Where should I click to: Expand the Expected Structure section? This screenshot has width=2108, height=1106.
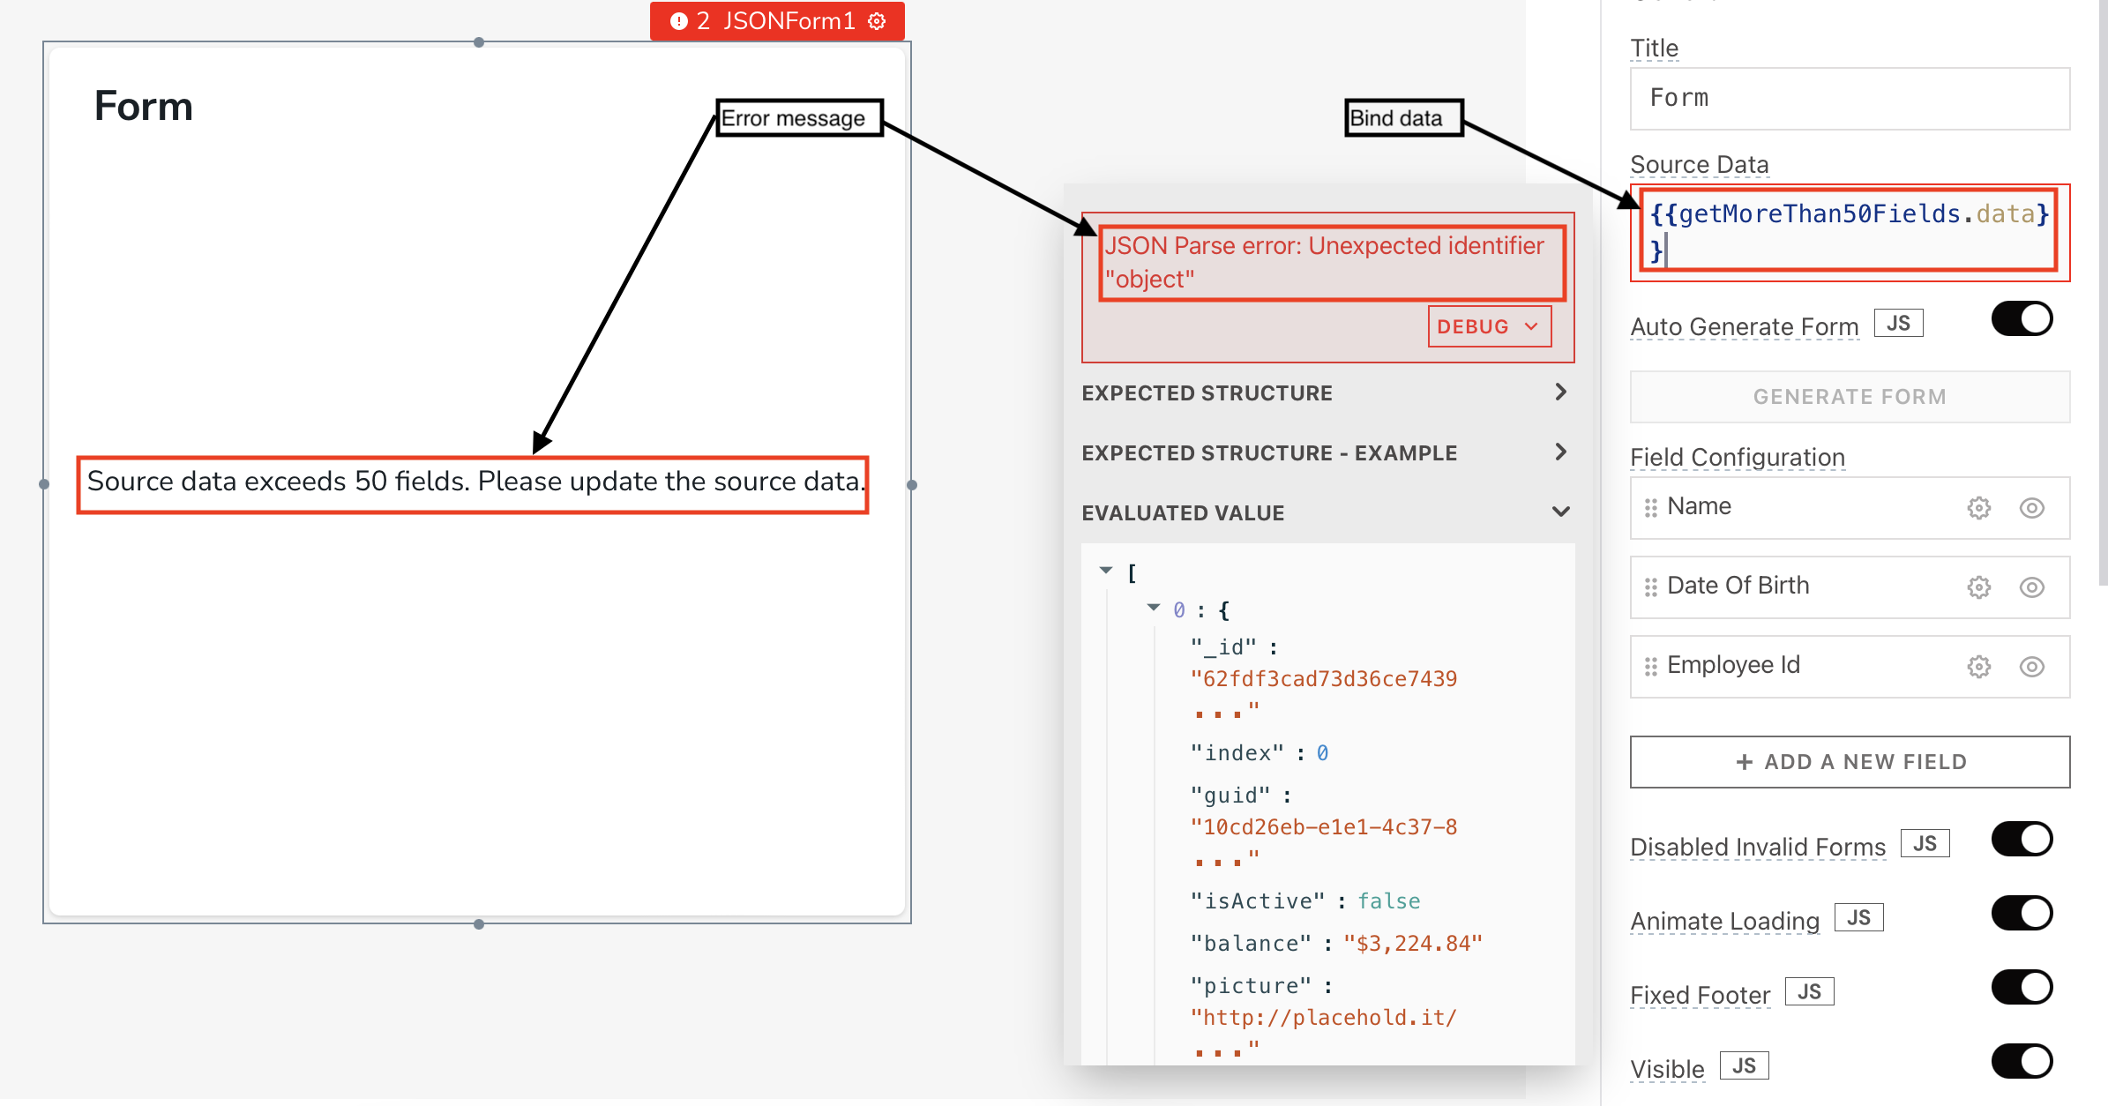point(1327,392)
